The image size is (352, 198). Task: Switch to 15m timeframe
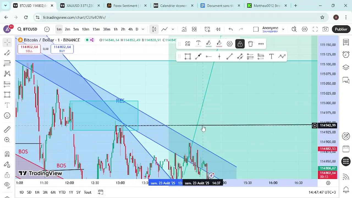point(96,29)
